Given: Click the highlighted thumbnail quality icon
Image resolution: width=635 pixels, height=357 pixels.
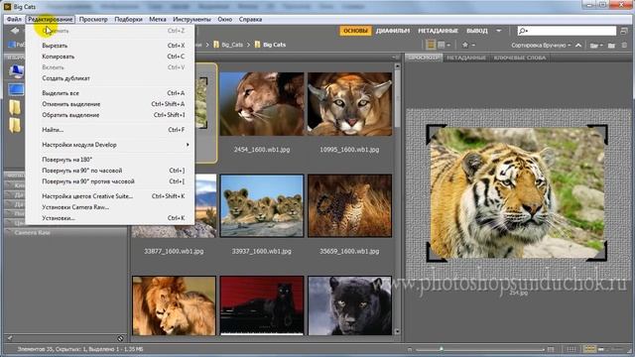Looking at the screenshot, I should click(x=431, y=45).
